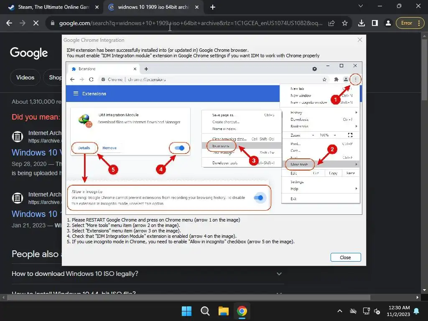Screen dimensions: 428x321
Task: Open a new Chrome tab
Action: (213, 8)
